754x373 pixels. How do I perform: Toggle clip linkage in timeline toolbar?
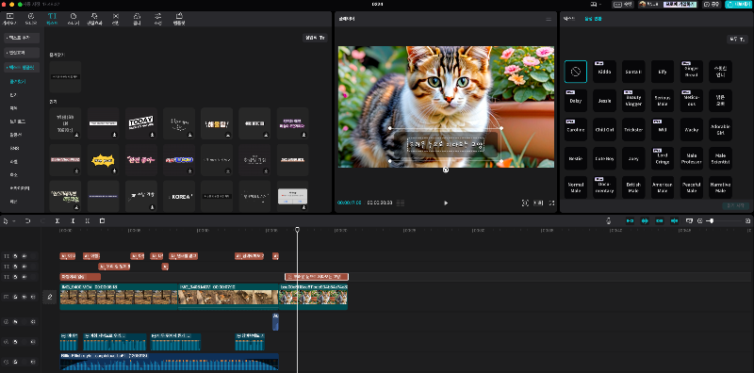click(x=659, y=221)
